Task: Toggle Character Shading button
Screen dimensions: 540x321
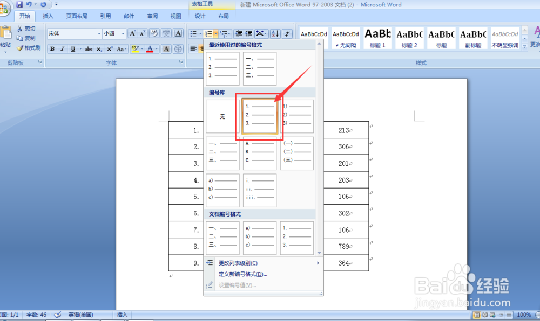Action: coord(166,49)
